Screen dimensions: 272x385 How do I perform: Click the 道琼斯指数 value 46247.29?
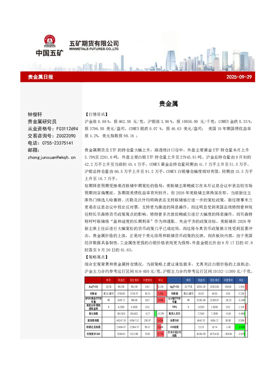click(x=121, y=321)
